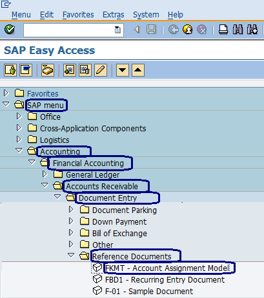Open the Extras menu
This screenshot has width=264, height=298.
tap(114, 15)
